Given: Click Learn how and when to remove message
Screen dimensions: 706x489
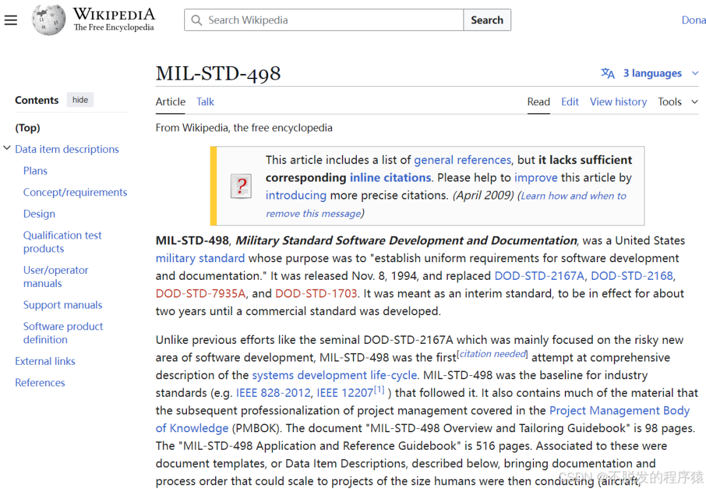Looking at the screenshot, I should [573, 196].
